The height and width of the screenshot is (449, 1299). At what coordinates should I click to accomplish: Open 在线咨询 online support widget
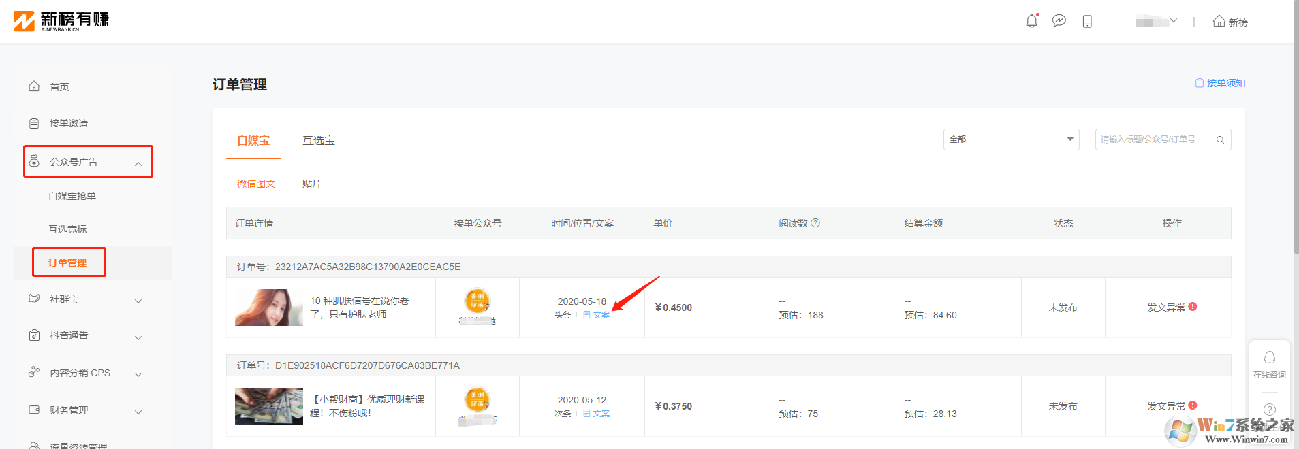[1269, 364]
